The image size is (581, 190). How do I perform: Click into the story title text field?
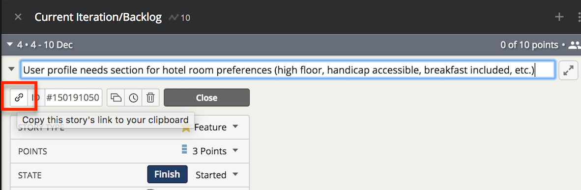(x=288, y=70)
